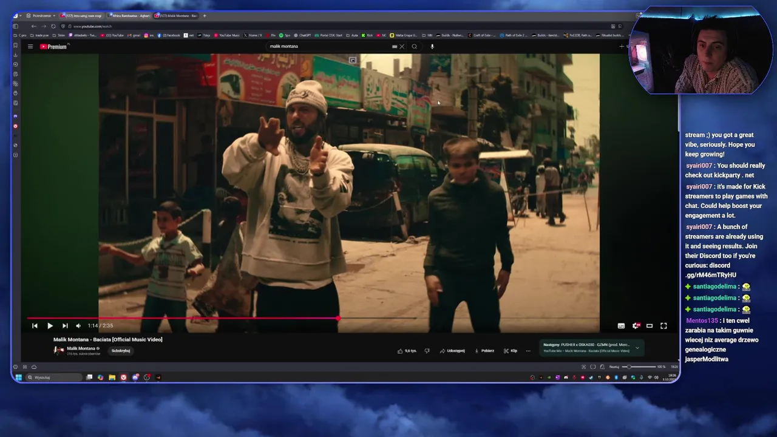Open a new browser tab
777x437 pixels.
pyautogui.click(x=205, y=16)
